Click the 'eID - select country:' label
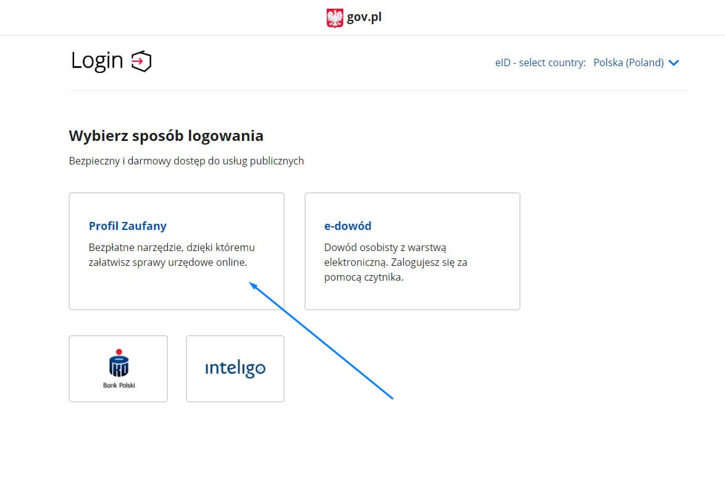Screen dimensions: 725x489 [x=540, y=62]
